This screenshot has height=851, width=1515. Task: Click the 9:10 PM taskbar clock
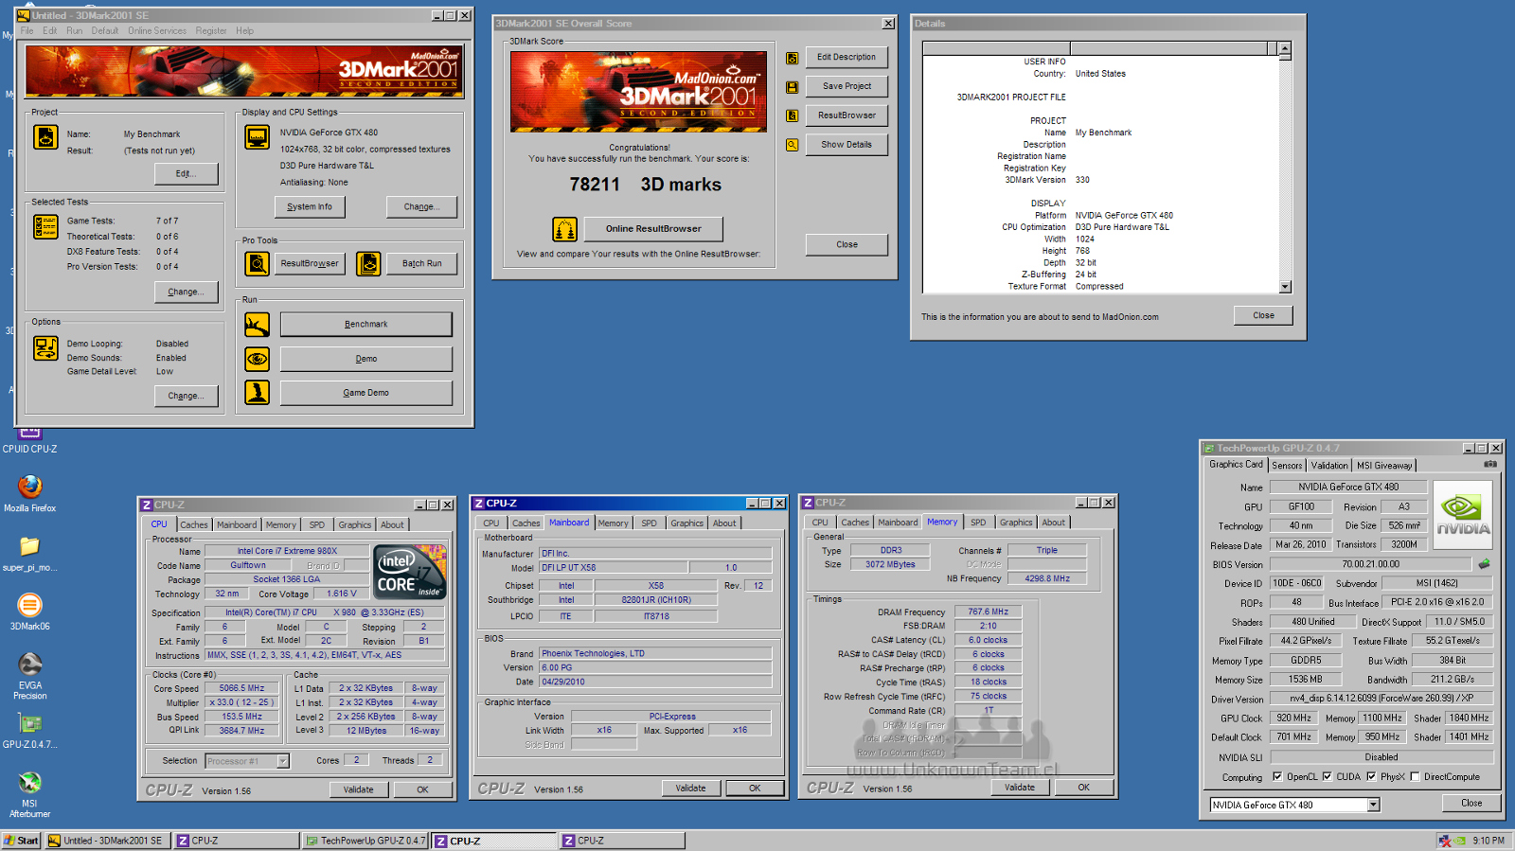1488,841
